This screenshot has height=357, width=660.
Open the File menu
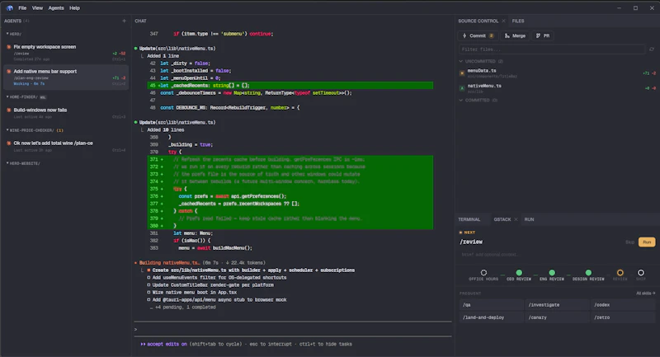pyautogui.click(x=22, y=8)
